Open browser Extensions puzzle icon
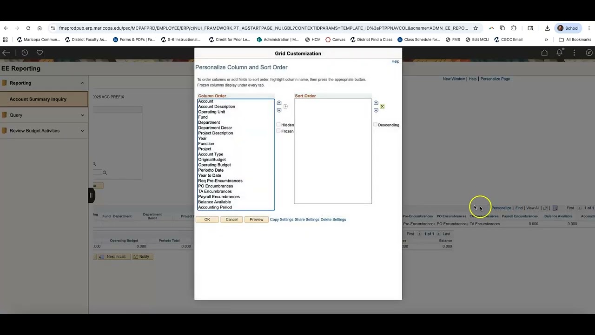Viewport: 595px width, 335px height. click(x=514, y=28)
